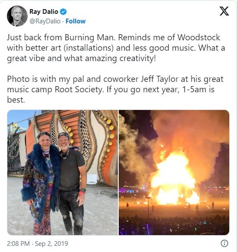Open Ray Dalio's profile picture
Viewport: 237px width, 252px height.
pos(17,16)
